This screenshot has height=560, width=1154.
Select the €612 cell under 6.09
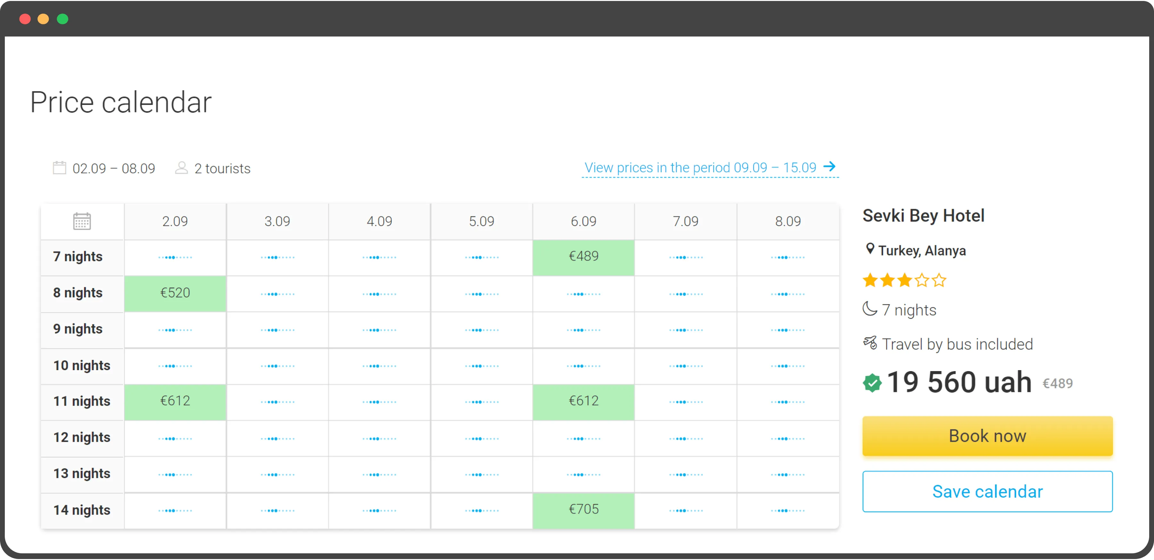coord(583,401)
